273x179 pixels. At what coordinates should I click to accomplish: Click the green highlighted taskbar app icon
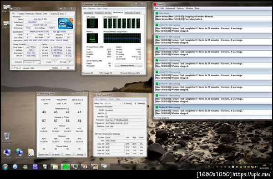click(65, 167)
